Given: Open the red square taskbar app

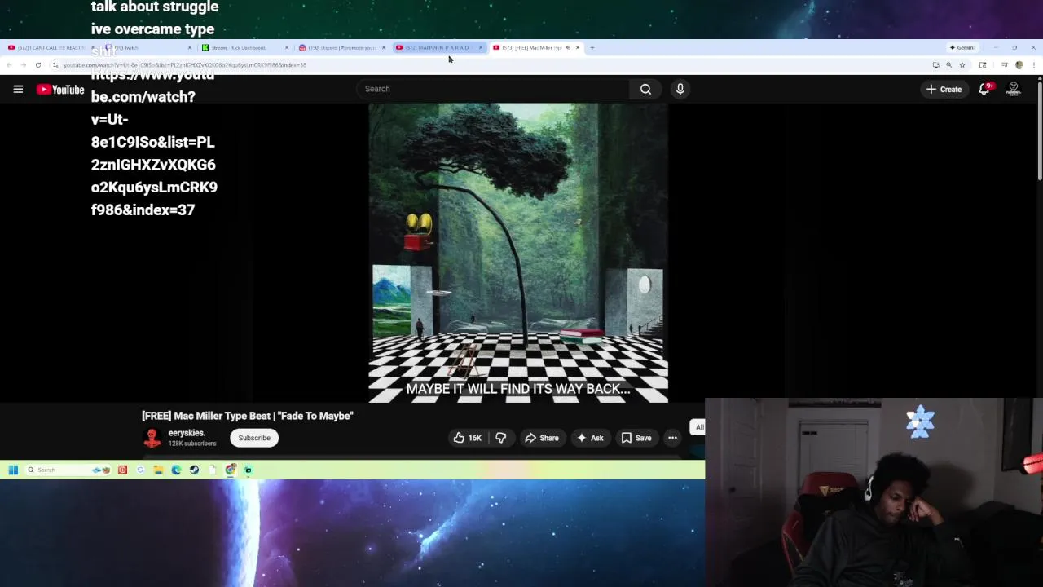Looking at the screenshot, I should tap(122, 470).
